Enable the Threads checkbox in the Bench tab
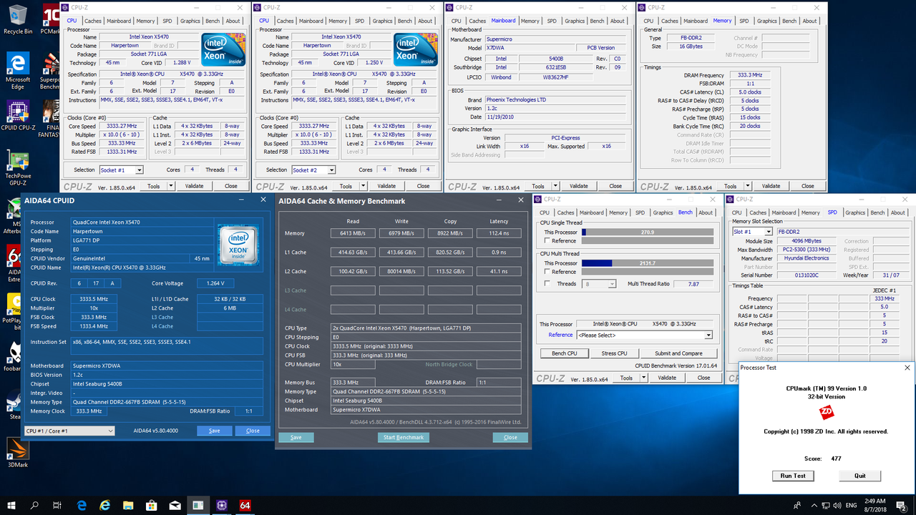 [548, 283]
